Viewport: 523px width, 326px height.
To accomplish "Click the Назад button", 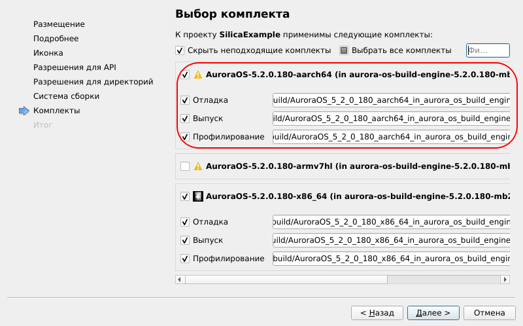I will [377, 312].
